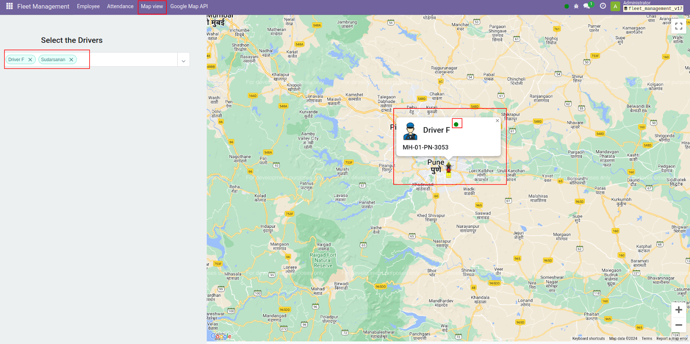690x344 pixels.
Task: Close the Driver F info popup
Action: [x=497, y=121]
